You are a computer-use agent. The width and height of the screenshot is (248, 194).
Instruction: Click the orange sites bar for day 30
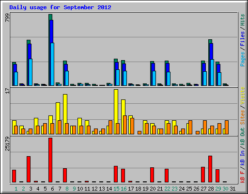pos(227,127)
